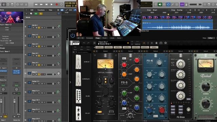
Task: Click the Paste button in plugin header
Action: [x=104, y=38]
